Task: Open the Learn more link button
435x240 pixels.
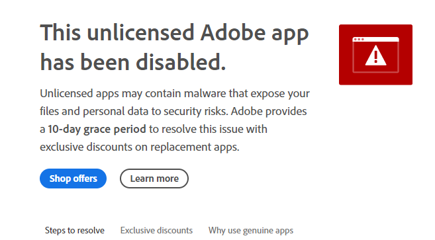Action: tap(154, 179)
